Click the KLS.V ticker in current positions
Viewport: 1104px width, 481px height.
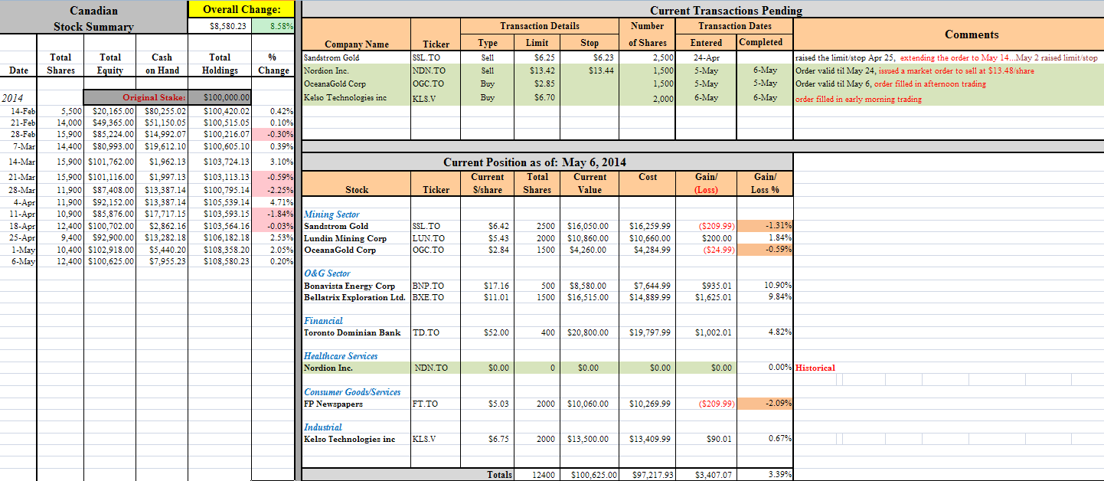click(x=424, y=439)
